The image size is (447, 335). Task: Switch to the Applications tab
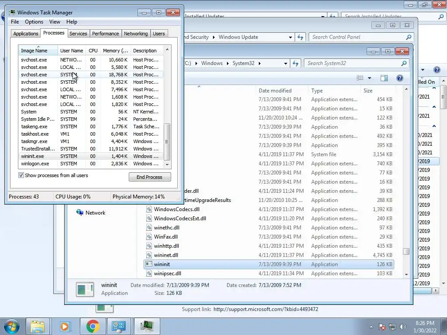point(26,34)
